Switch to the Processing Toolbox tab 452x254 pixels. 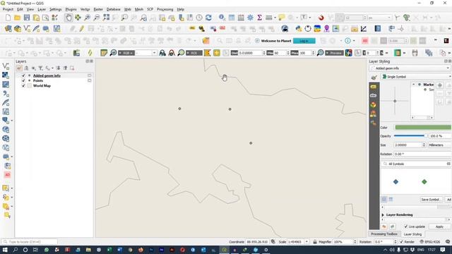click(x=384, y=234)
